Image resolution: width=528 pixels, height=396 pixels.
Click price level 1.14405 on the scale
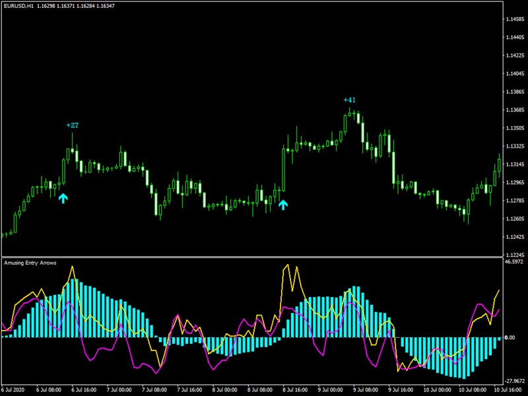(515, 38)
